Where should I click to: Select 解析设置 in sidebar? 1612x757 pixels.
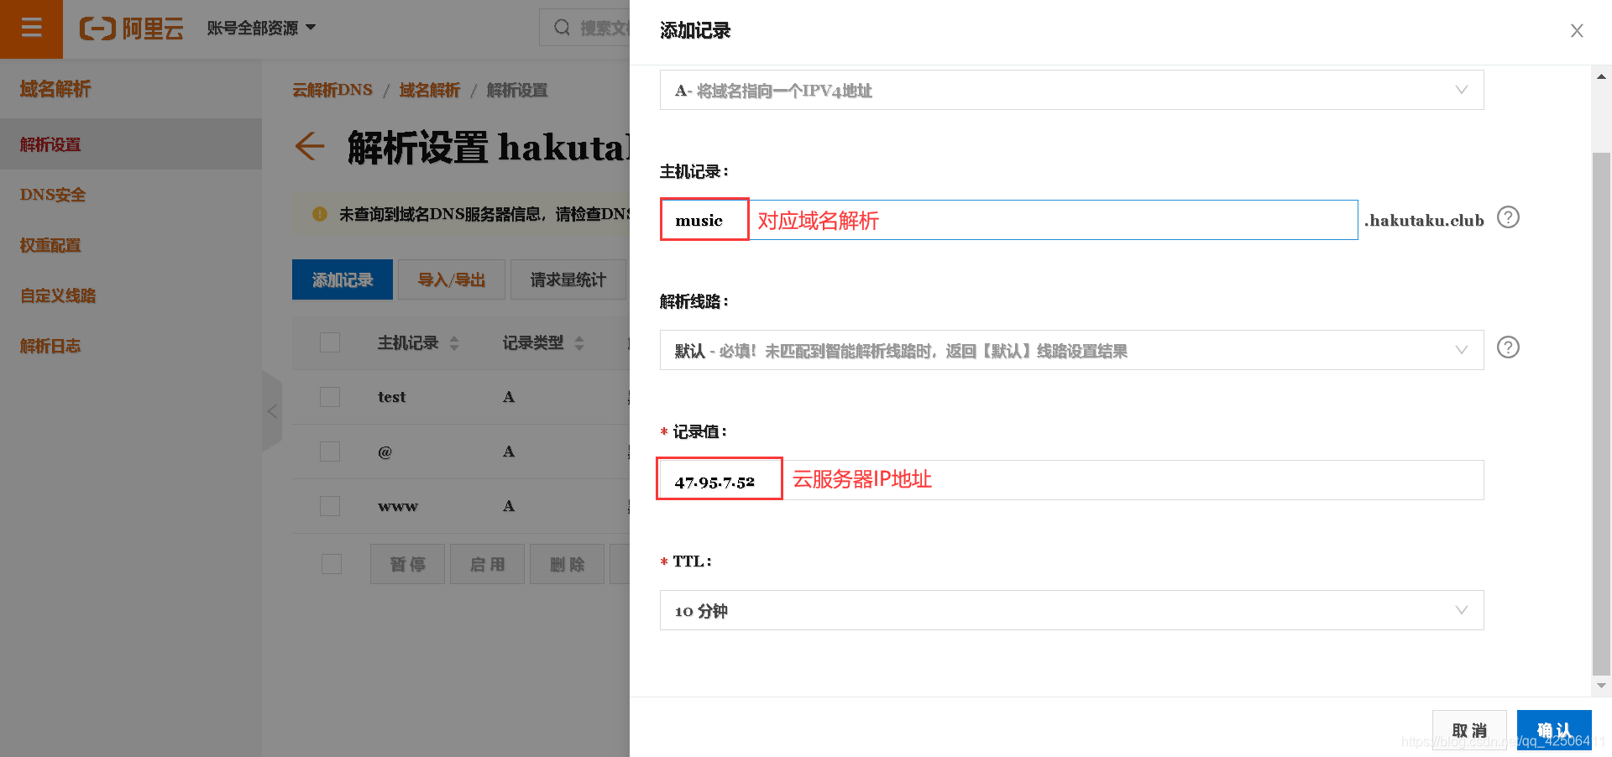tap(131, 144)
